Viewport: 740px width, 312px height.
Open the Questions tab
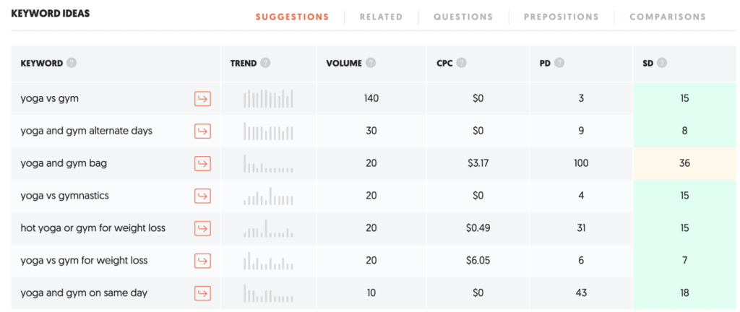463,17
